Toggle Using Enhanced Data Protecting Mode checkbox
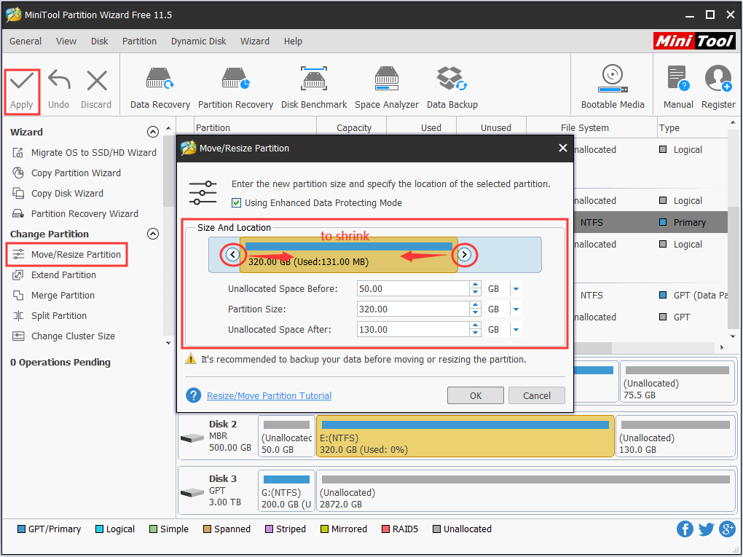The height and width of the screenshot is (557, 743). (236, 202)
